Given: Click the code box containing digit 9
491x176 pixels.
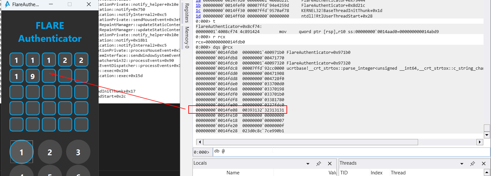Looking at the screenshot, I should (32, 76).
